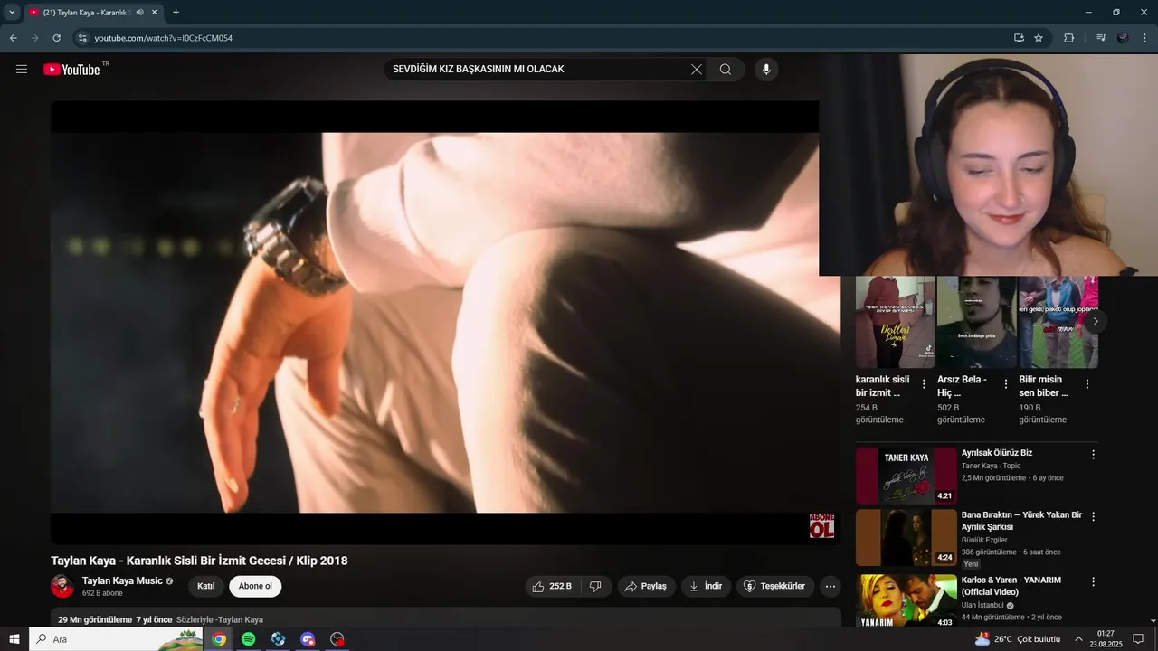1158x651 pixels.
Task: Open Chrome extensions puzzle icon
Action: tap(1068, 38)
